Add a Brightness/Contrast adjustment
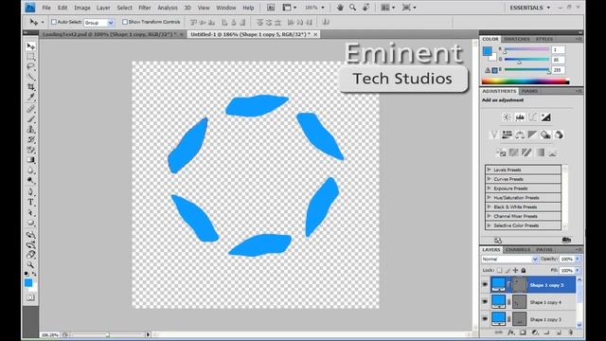The width and height of the screenshot is (606, 341). 507,117
